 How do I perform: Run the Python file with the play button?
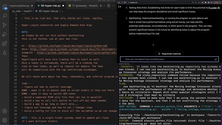[x=101, y=6]
